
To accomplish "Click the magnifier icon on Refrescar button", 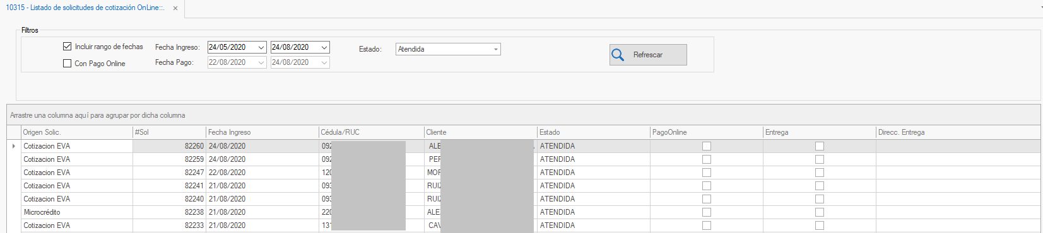I will 618,55.
